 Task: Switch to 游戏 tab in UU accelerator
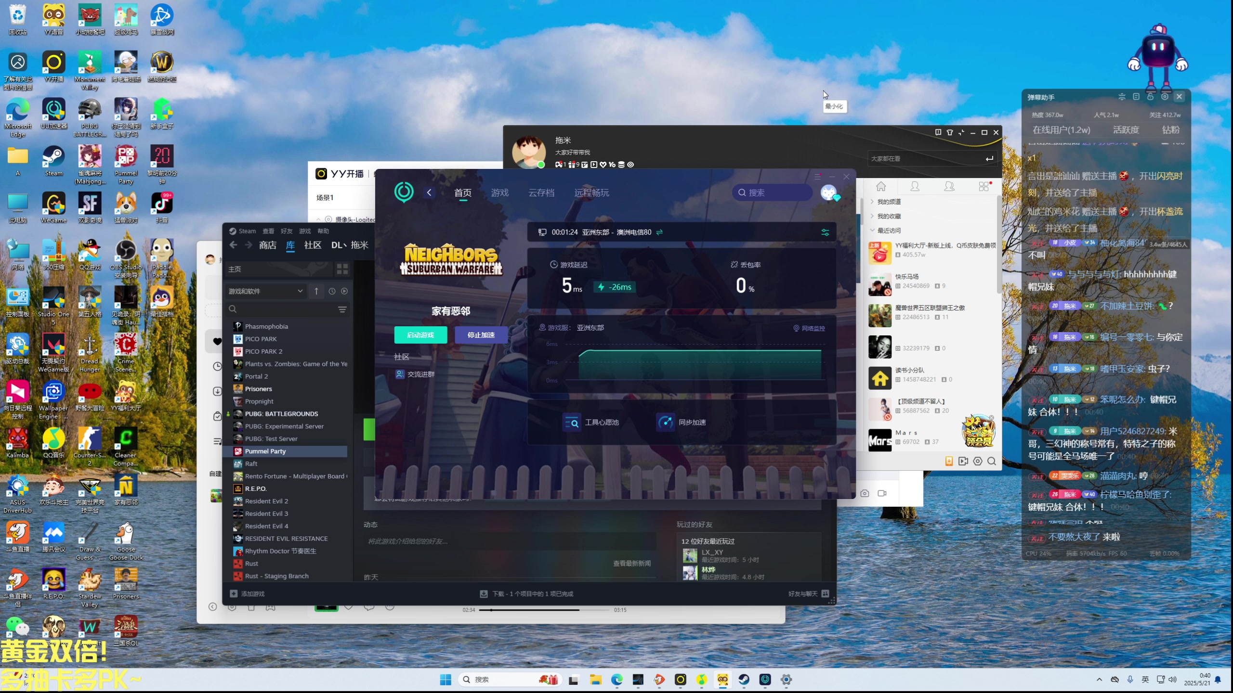coord(500,192)
